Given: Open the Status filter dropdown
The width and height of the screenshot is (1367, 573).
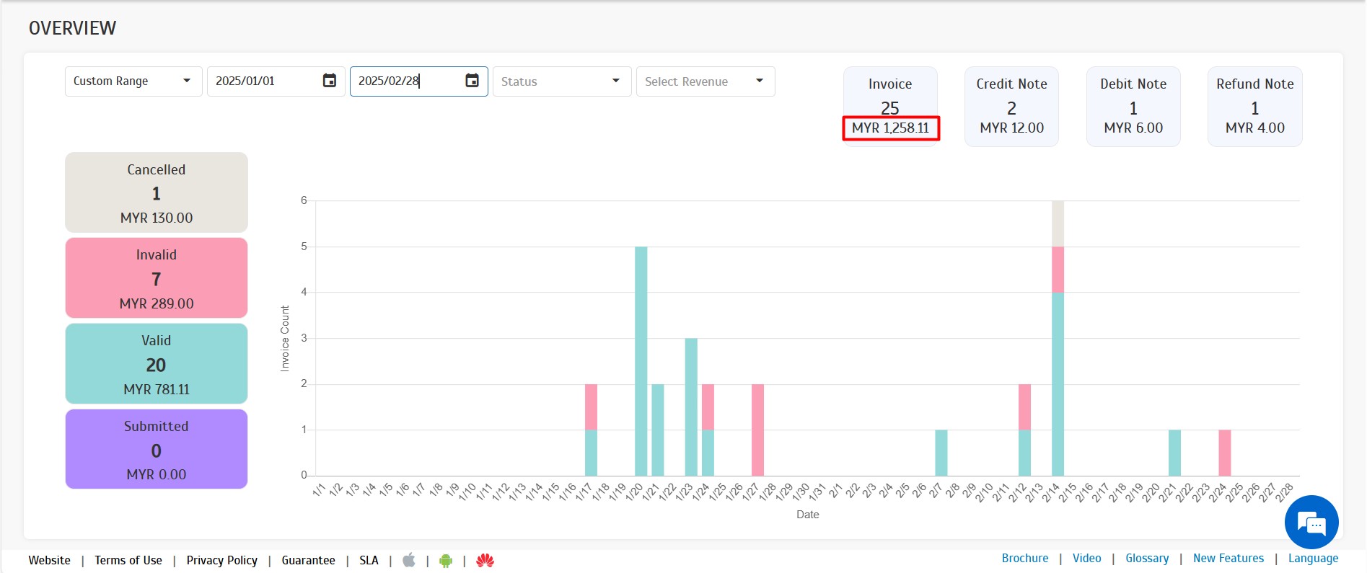Looking at the screenshot, I should click(561, 81).
